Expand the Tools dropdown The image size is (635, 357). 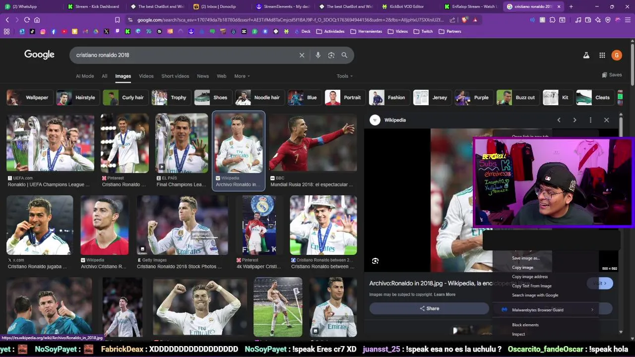(345, 76)
